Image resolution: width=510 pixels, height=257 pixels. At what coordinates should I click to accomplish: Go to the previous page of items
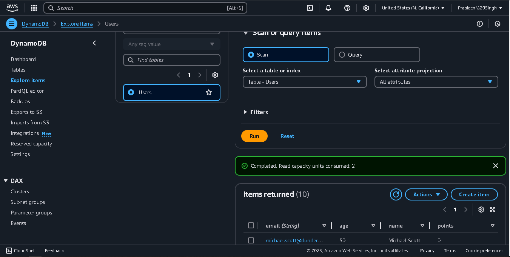click(445, 210)
